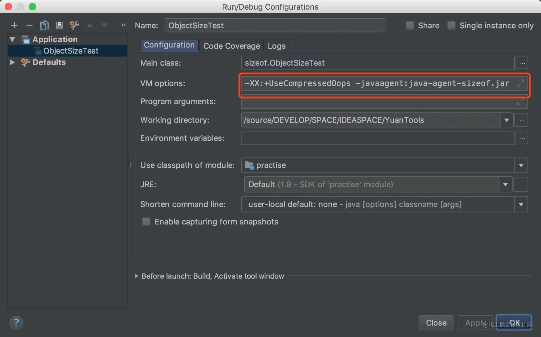Click the Close button

436,323
